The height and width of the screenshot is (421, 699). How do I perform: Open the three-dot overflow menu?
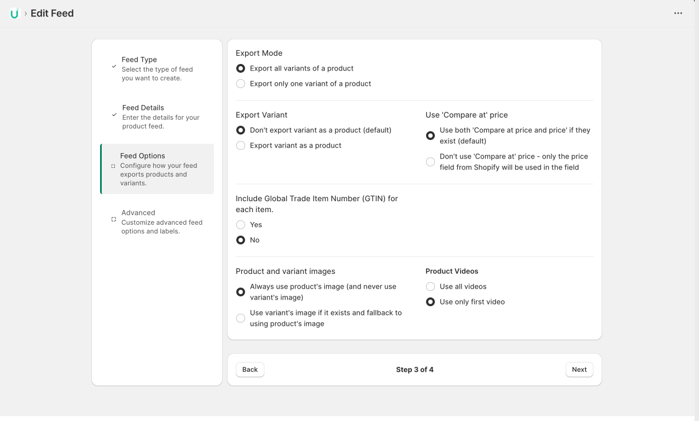pyautogui.click(x=678, y=13)
